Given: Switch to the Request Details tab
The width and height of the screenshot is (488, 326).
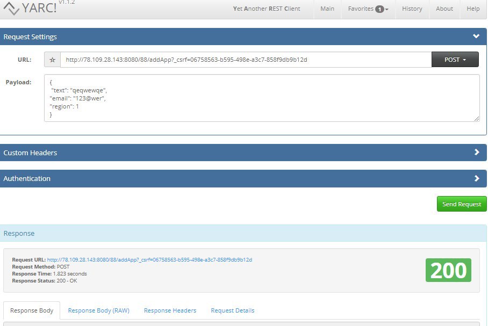Looking at the screenshot, I should (x=233, y=310).
